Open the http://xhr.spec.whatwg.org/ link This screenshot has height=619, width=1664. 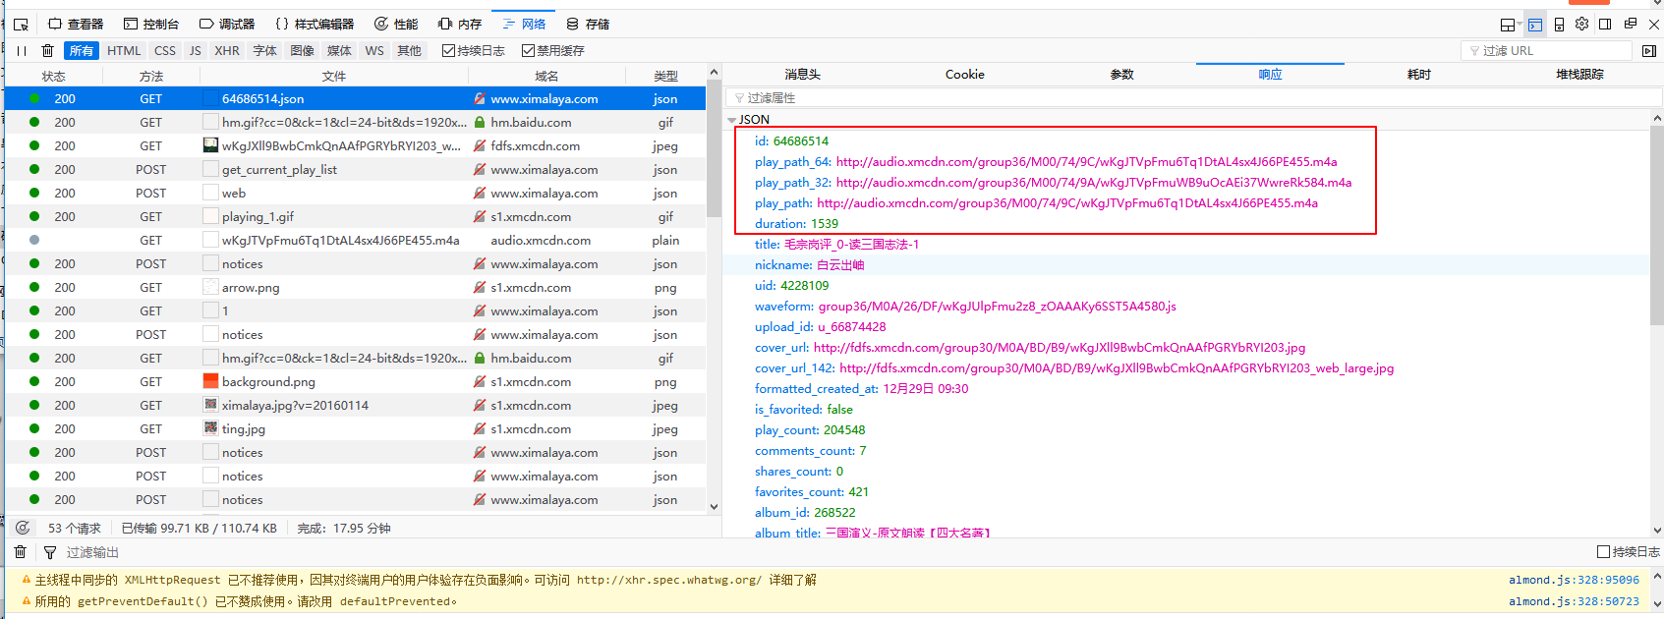point(668,580)
